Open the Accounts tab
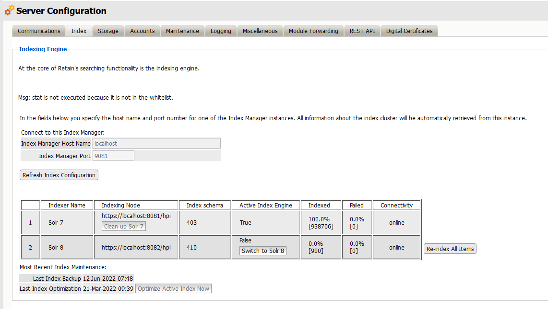 pyautogui.click(x=142, y=31)
